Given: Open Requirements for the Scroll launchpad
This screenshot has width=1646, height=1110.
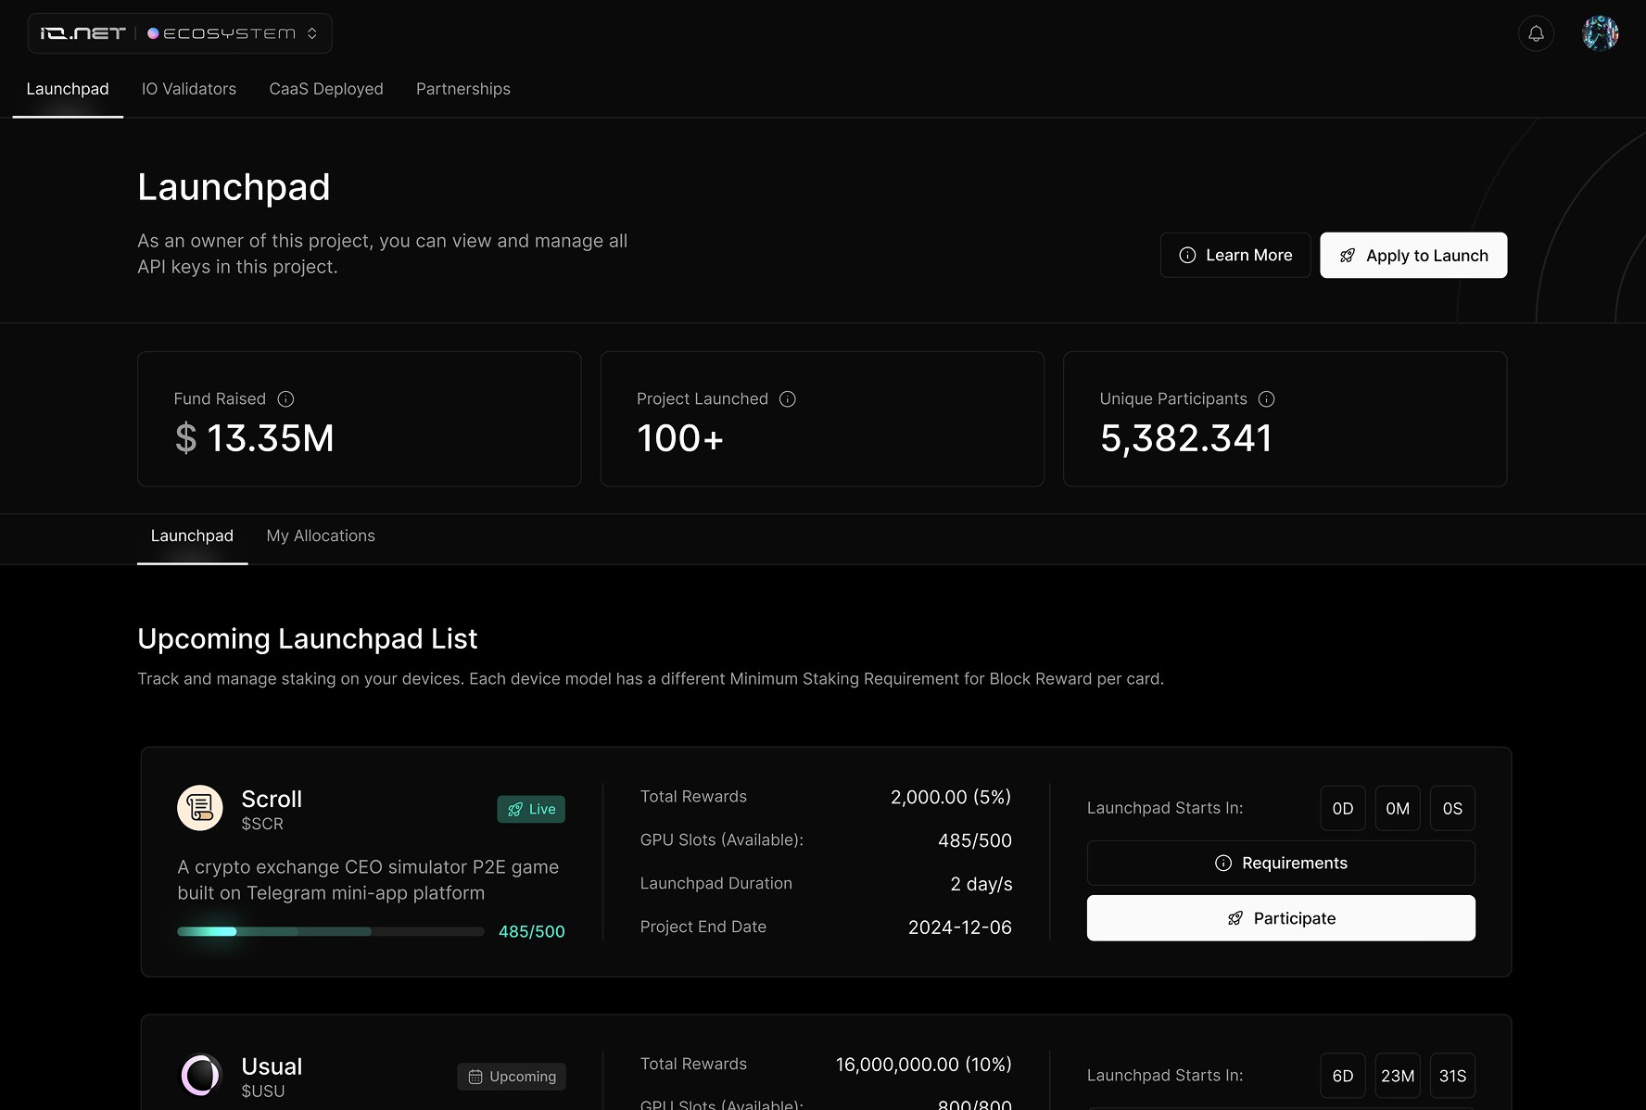Looking at the screenshot, I should [1281, 863].
